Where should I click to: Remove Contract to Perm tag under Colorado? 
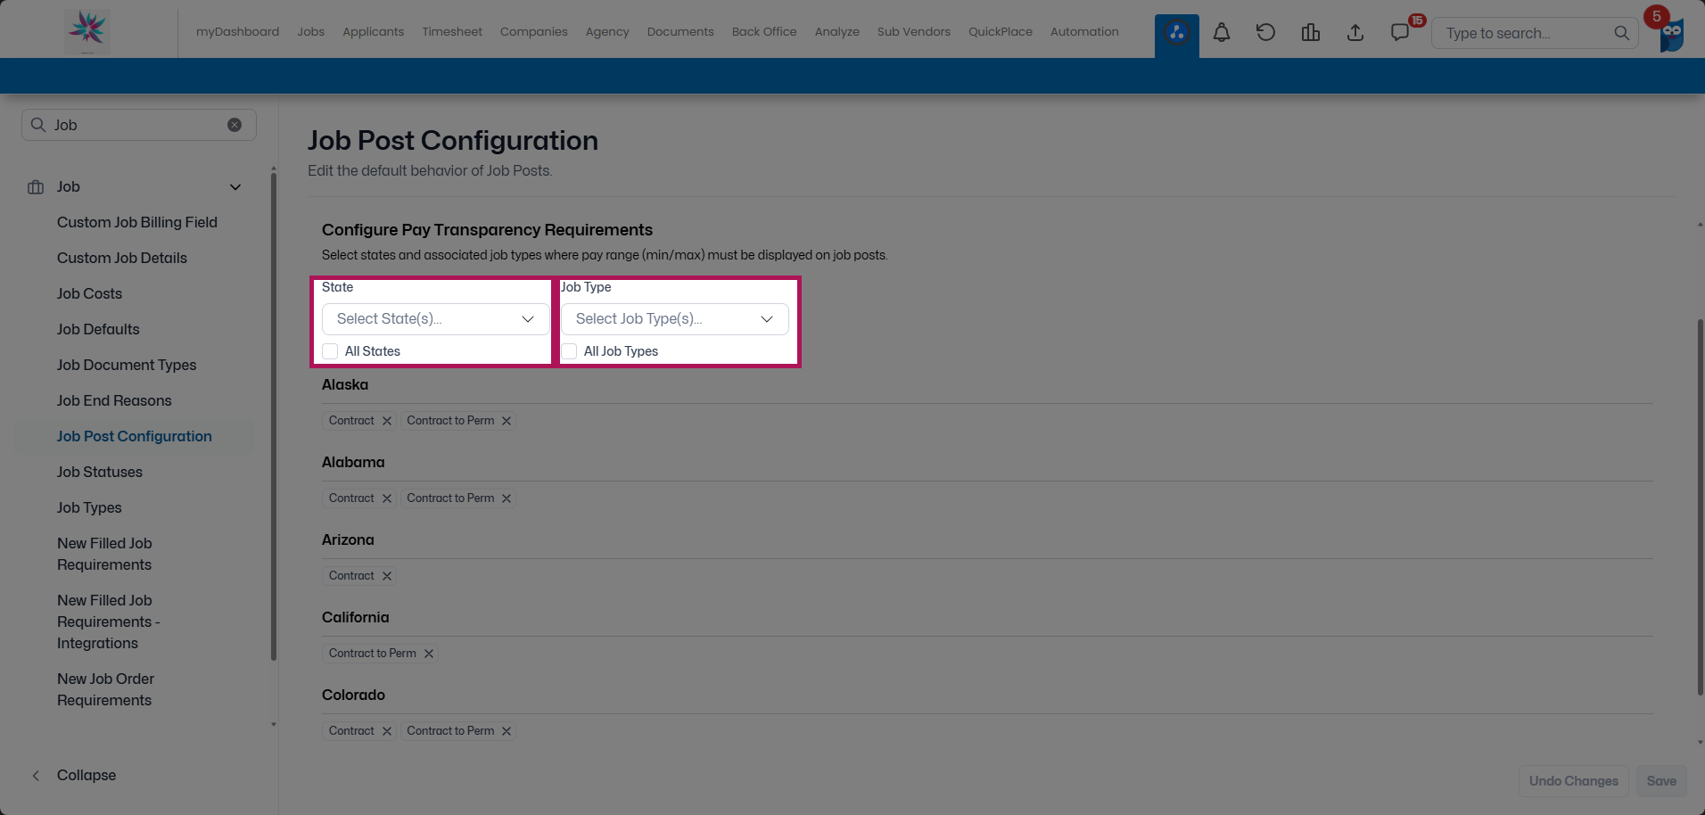click(507, 731)
